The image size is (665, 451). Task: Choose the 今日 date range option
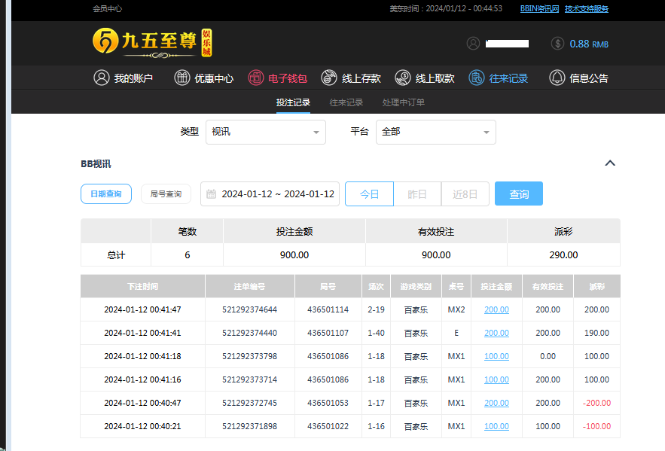369,194
